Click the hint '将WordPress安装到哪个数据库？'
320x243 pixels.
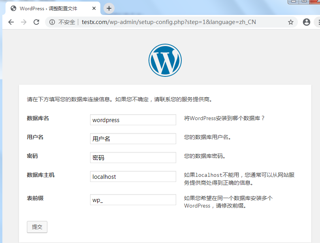[224, 118]
